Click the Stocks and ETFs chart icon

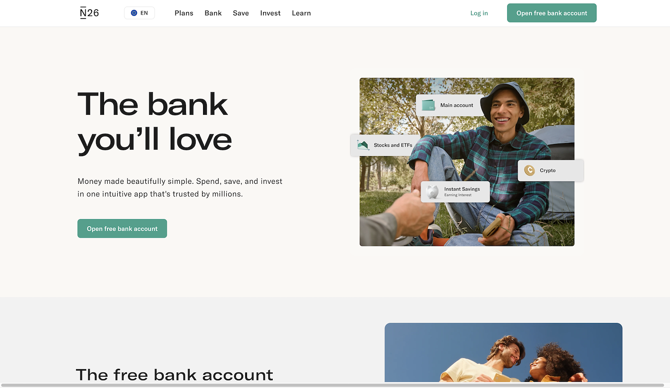pyautogui.click(x=363, y=145)
